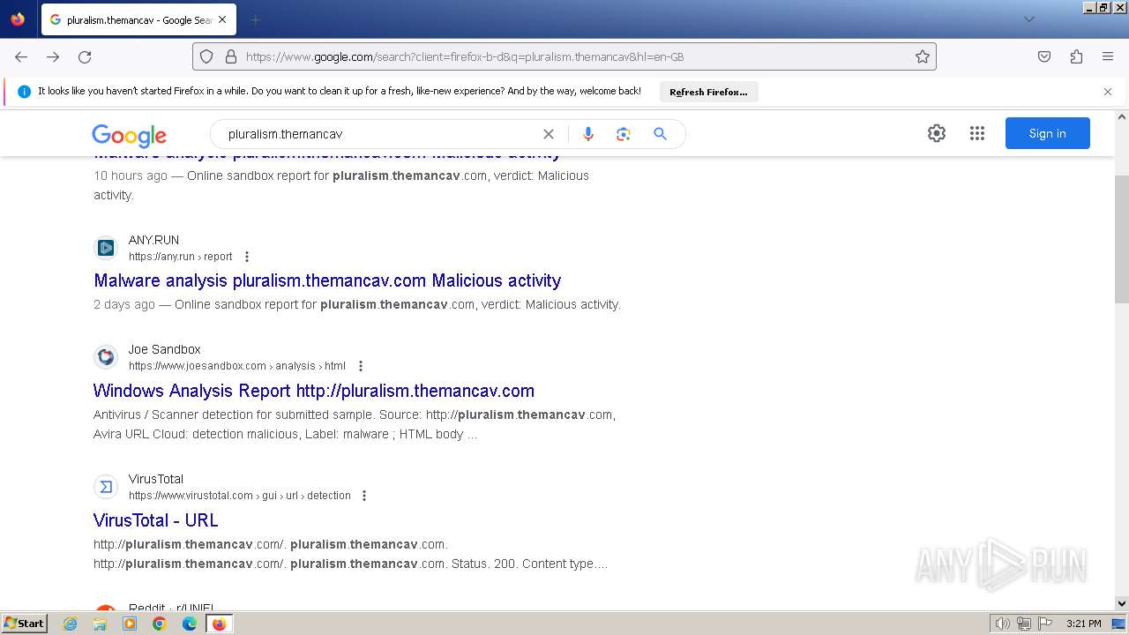Click the page vertical scrollbar thumb
Screen dimensions: 1129x635
(x=1122, y=238)
